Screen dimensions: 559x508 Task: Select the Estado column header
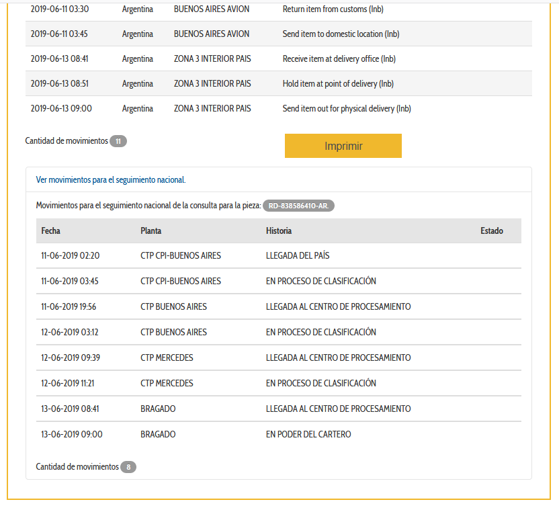coord(491,230)
